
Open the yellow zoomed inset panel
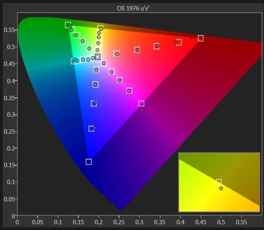(219, 182)
